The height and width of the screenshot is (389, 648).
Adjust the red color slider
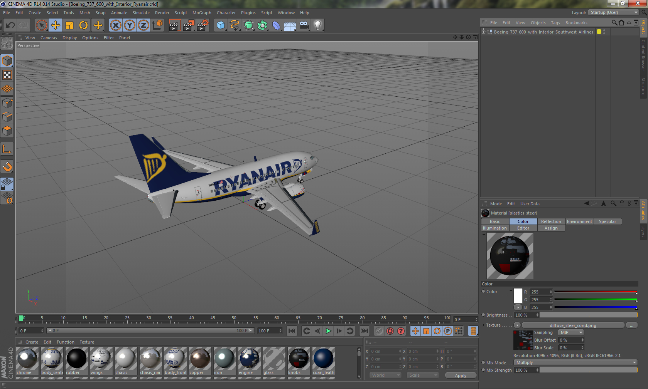click(596, 292)
